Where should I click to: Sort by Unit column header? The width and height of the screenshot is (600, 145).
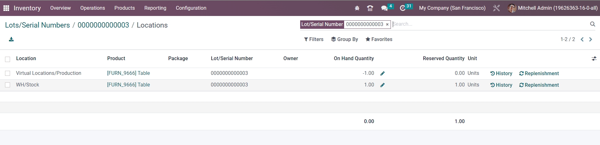point(472,59)
